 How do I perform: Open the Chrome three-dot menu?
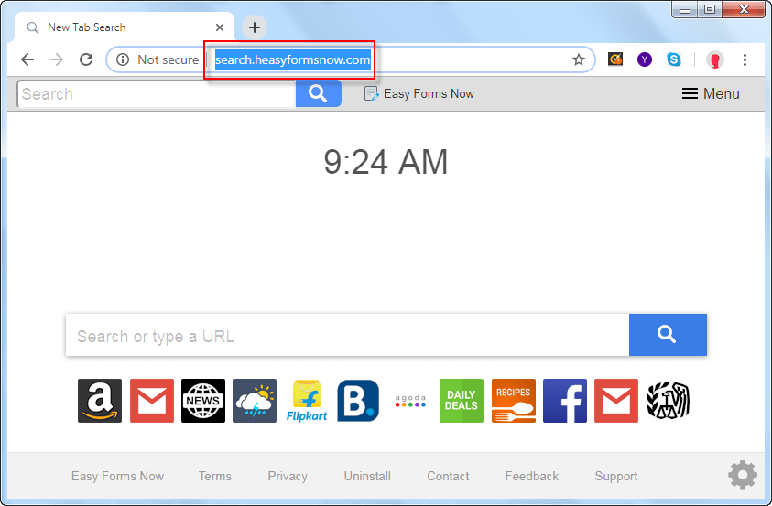[x=745, y=59]
